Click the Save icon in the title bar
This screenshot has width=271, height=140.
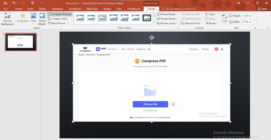tap(5, 3)
